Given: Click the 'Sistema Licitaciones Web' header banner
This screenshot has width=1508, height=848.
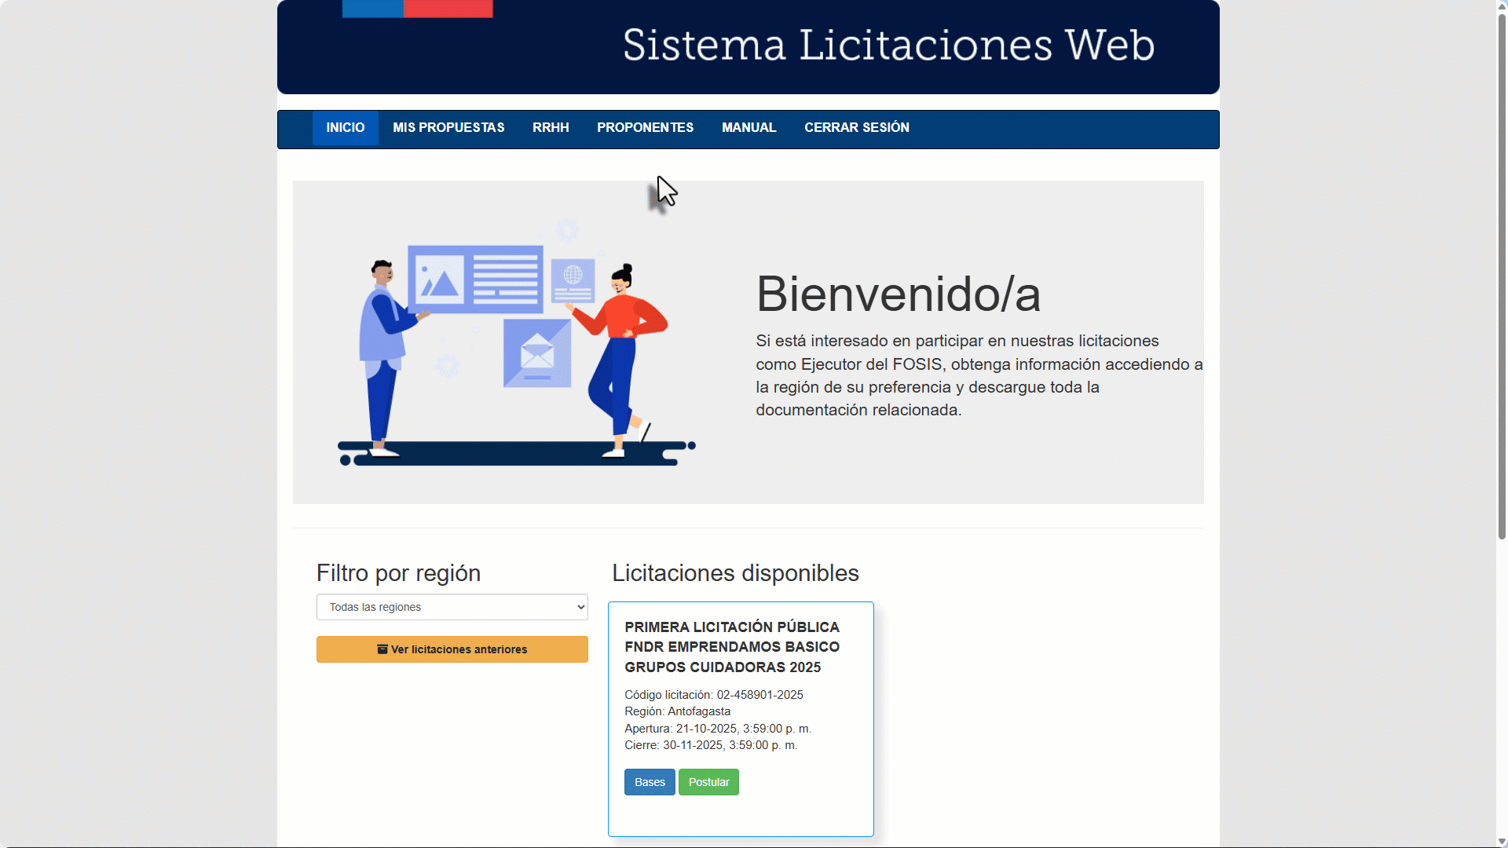Looking at the screenshot, I should [888, 47].
